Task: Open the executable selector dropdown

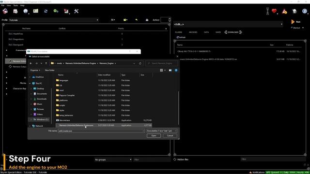Action: (228, 24)
